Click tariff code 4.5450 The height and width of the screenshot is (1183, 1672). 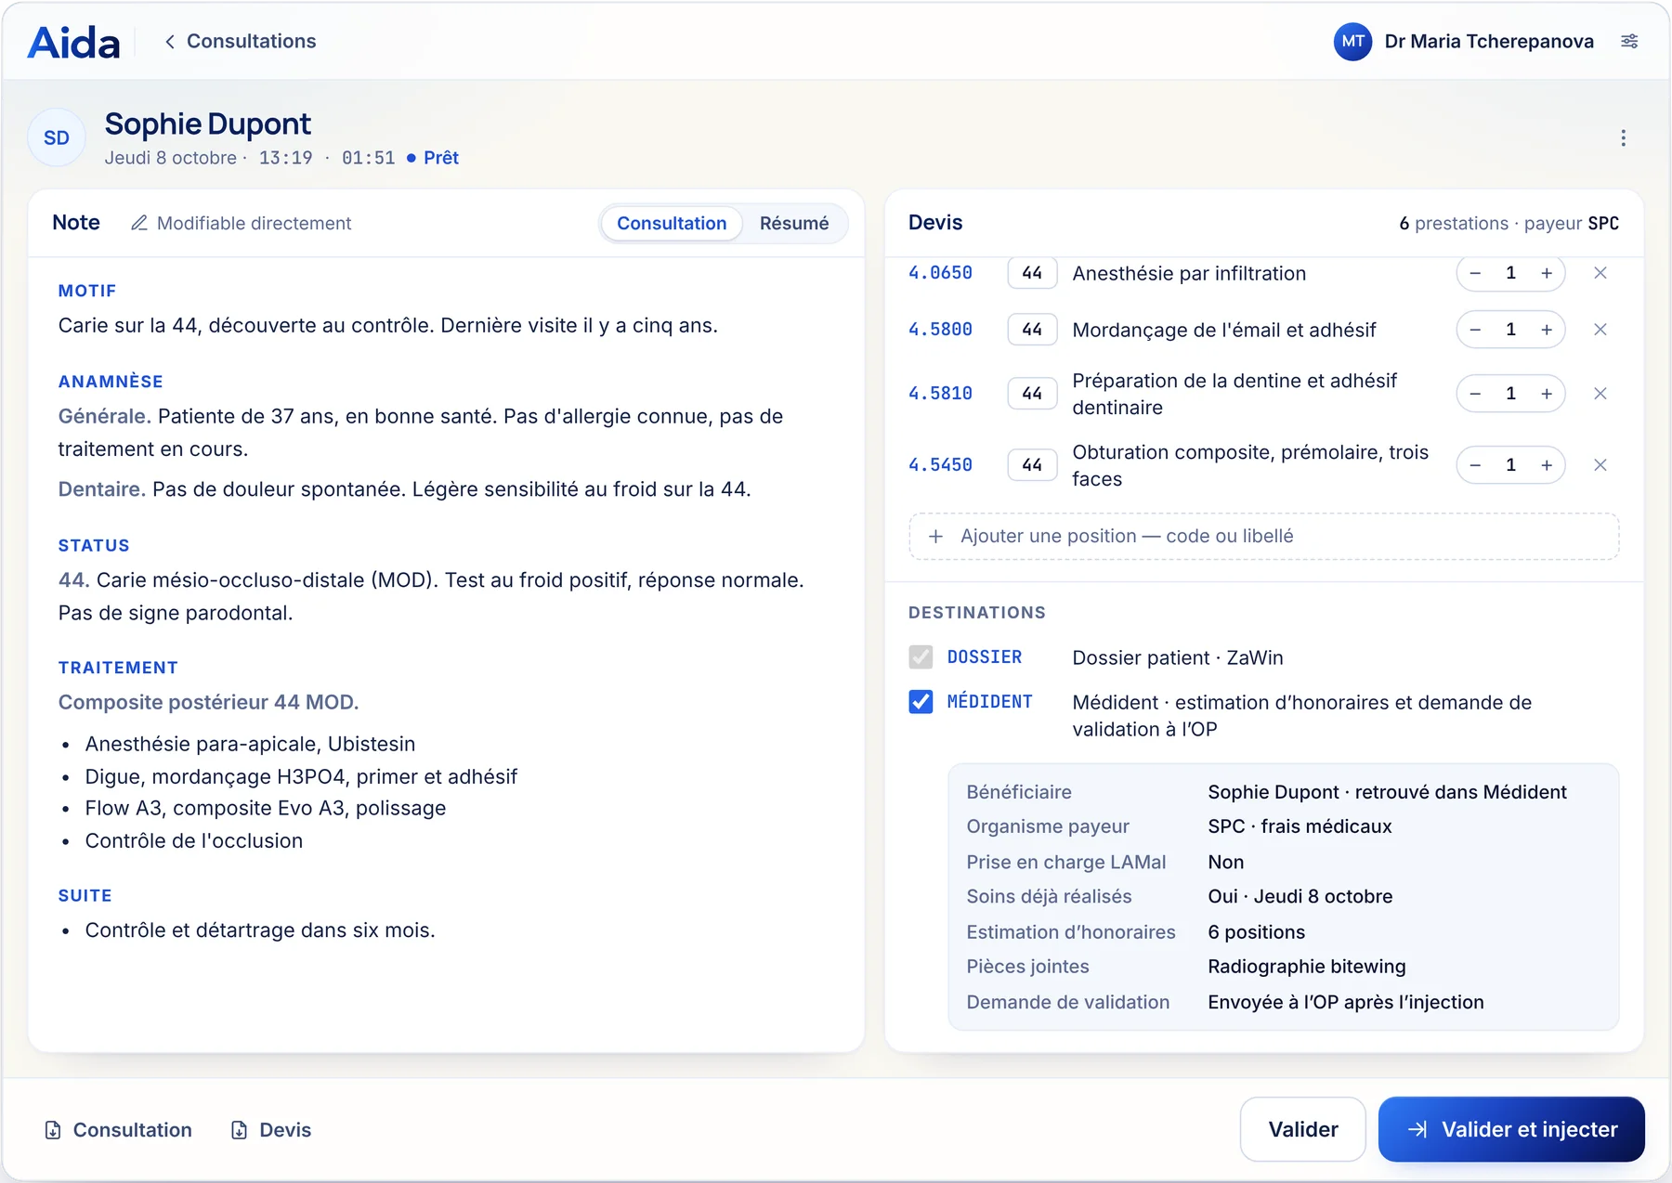point(940,465)
